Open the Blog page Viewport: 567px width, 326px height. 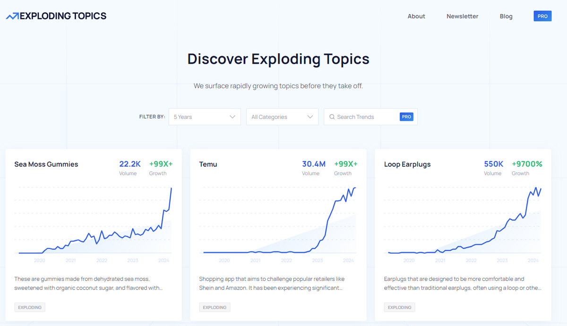[x=506, y=16]
